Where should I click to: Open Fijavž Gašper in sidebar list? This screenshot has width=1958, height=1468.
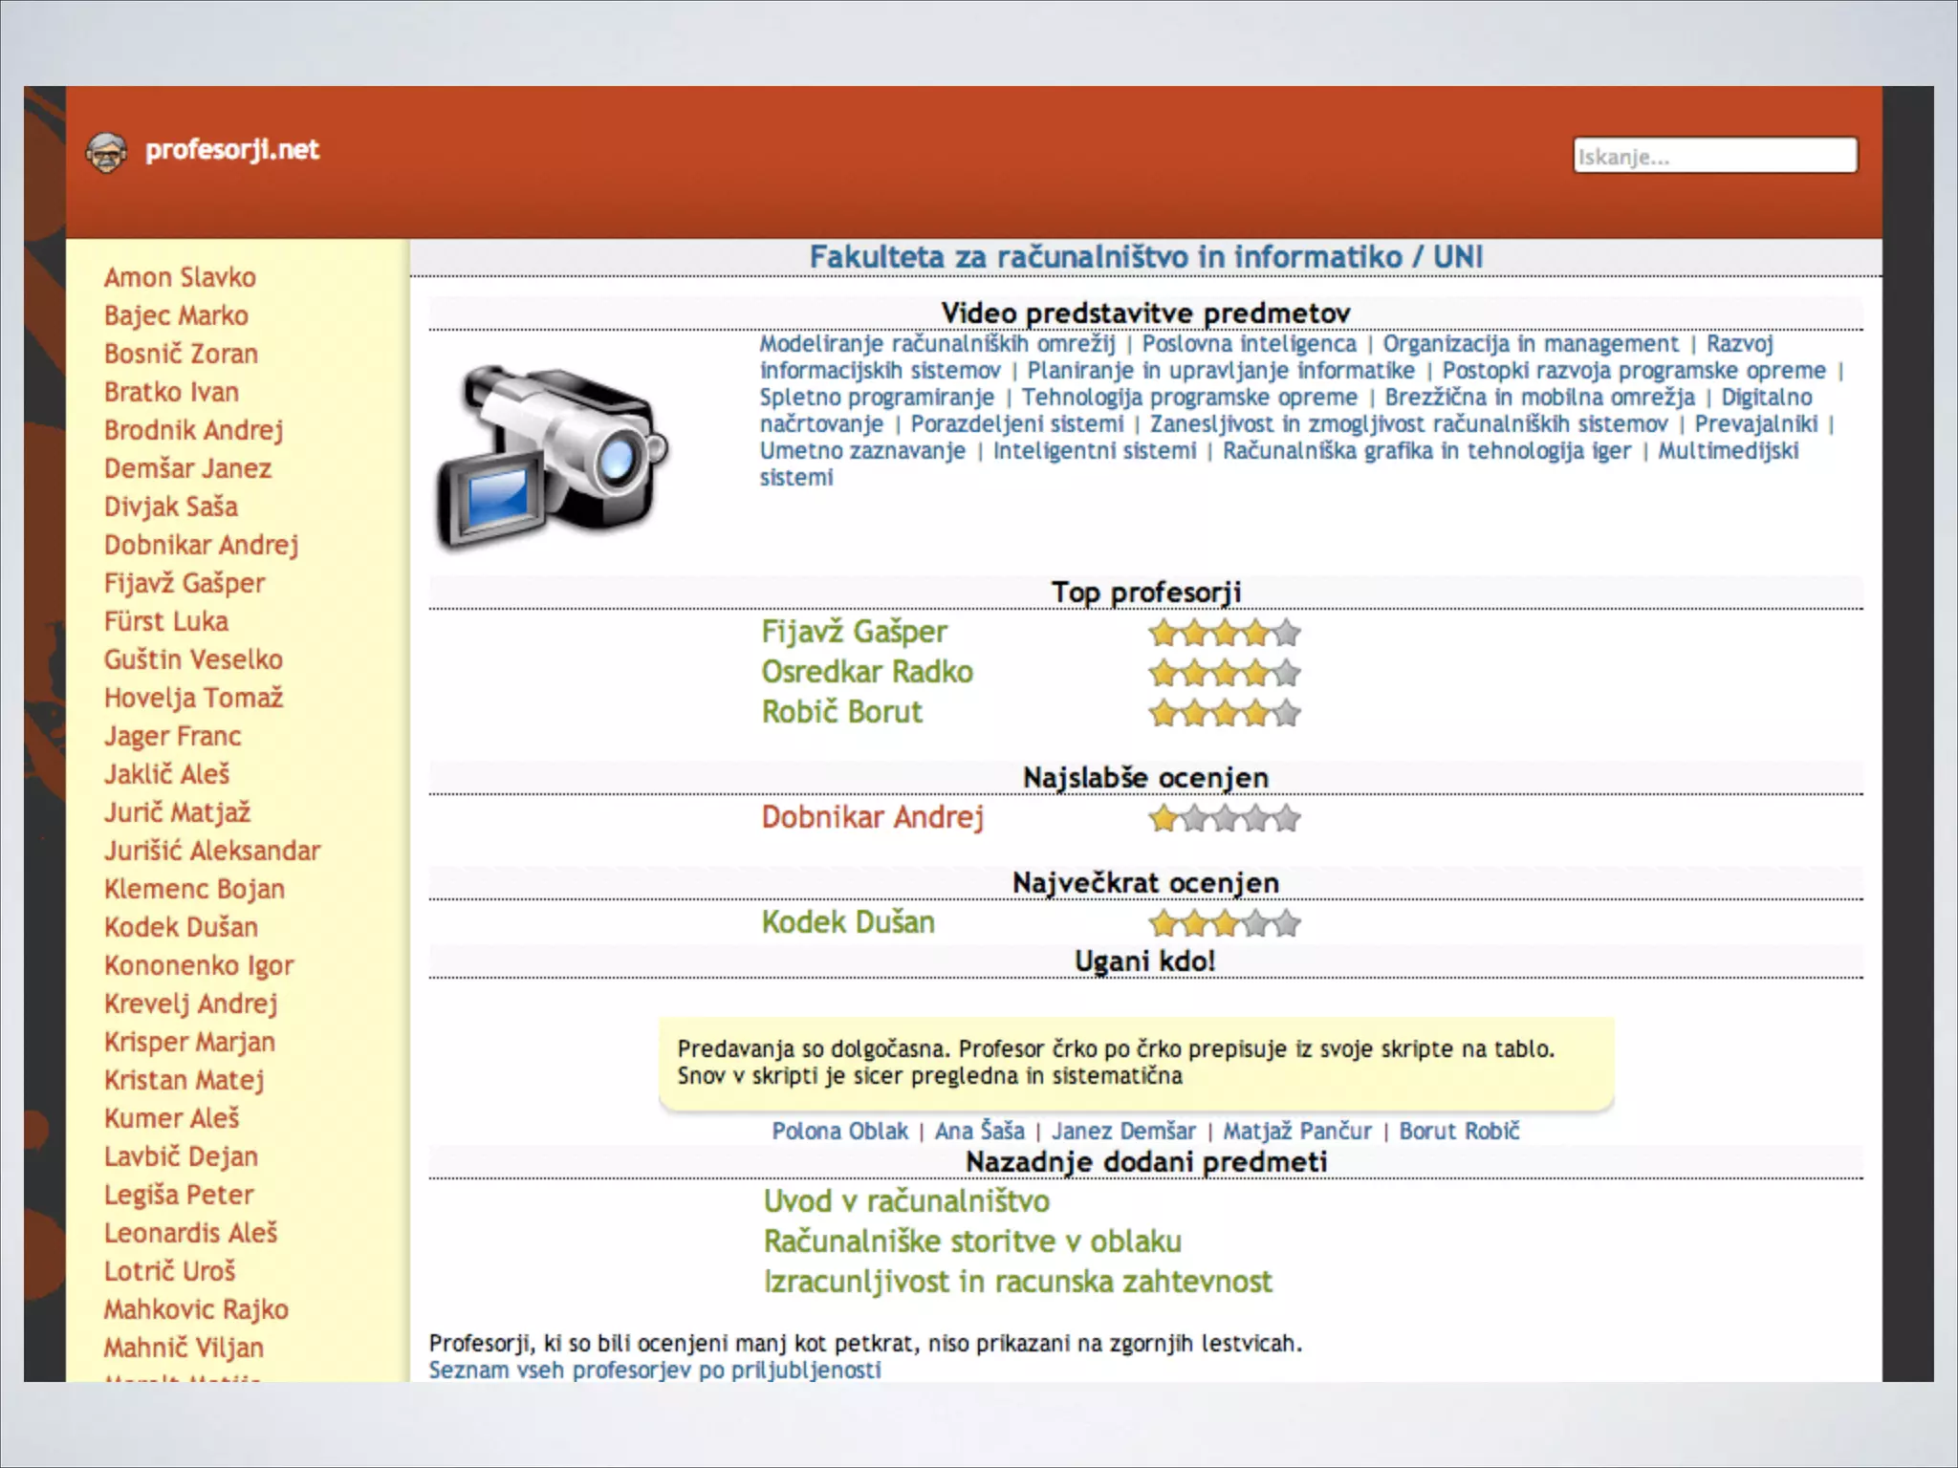tap(184, 583)
